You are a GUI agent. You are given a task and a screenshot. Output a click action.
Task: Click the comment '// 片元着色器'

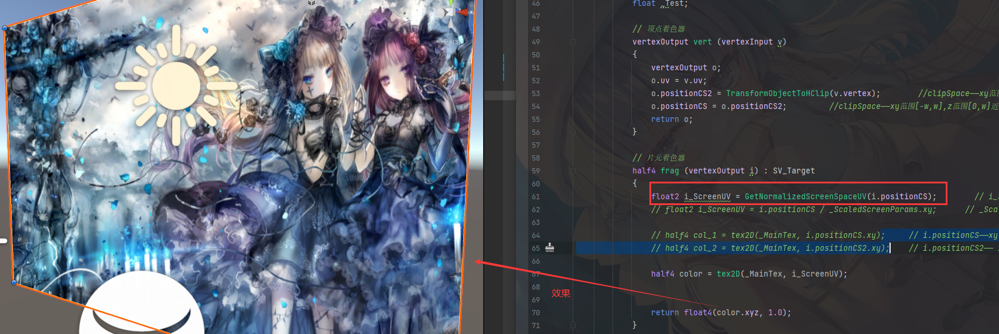pyautogui.click(x=658, y=158)
